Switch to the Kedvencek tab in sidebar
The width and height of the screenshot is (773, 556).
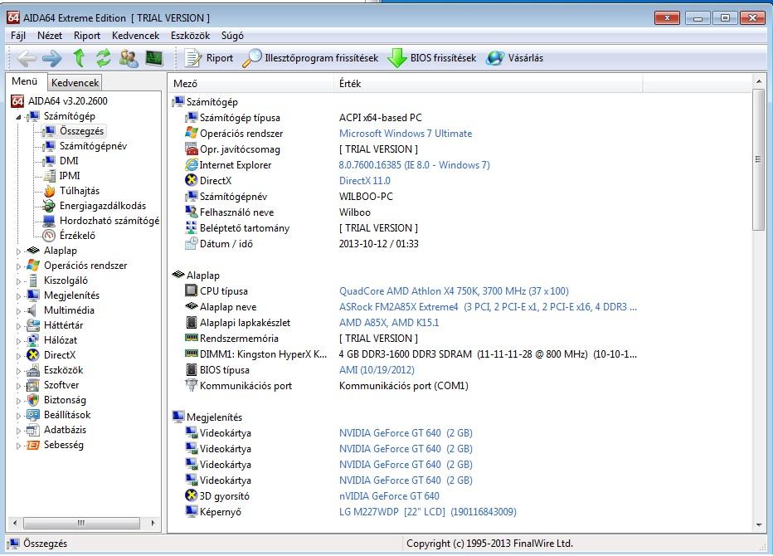(75, 83)
